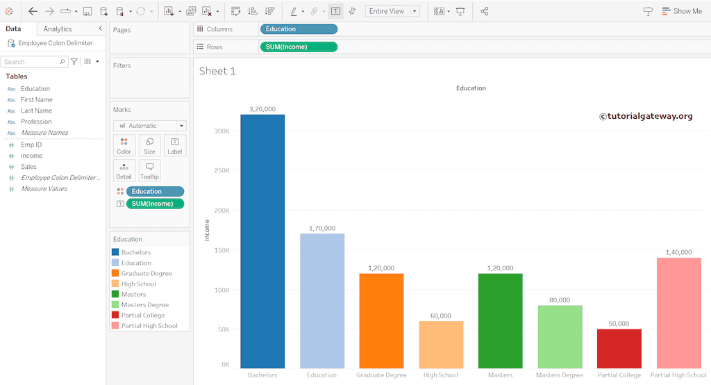
Task: Click the Share workbook icon
Action: (484, 11)
